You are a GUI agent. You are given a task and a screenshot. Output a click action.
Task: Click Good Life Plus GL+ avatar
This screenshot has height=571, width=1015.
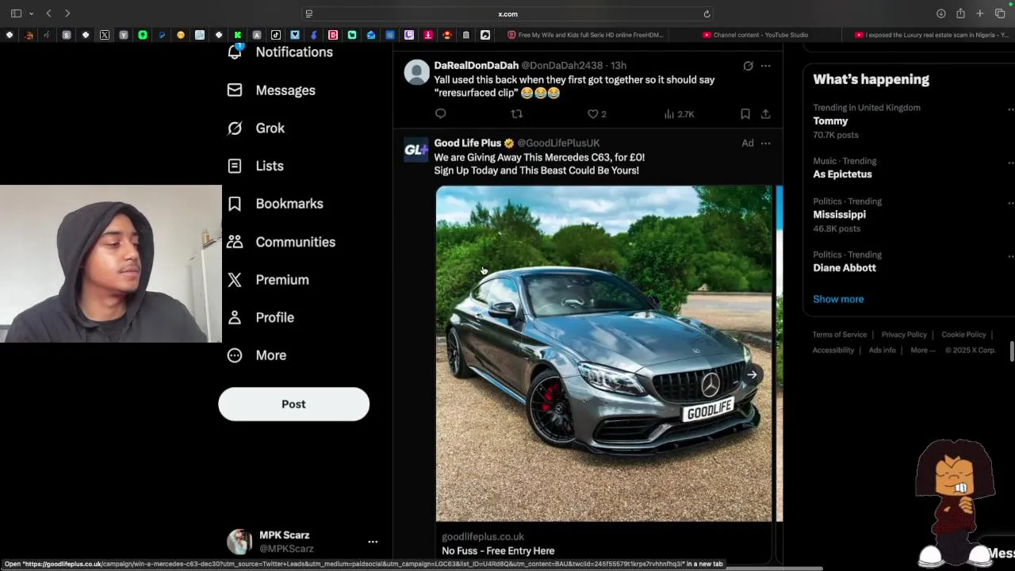[x=417, y=150]
